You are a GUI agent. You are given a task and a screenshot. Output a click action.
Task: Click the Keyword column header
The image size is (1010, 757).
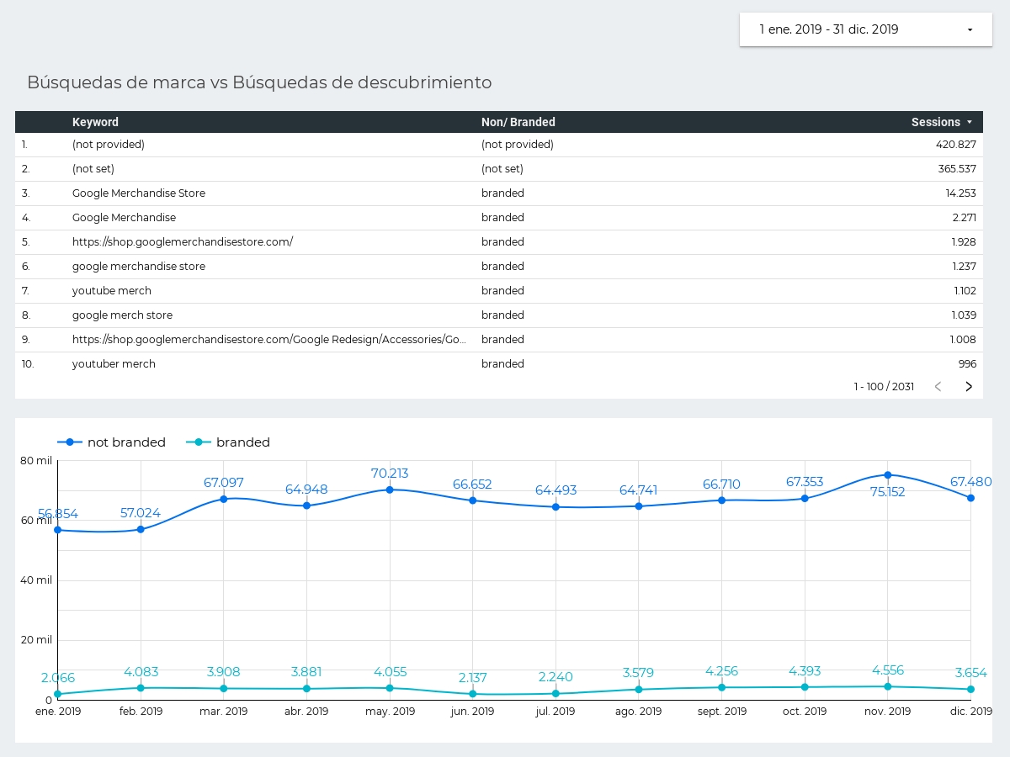[95, 122]
